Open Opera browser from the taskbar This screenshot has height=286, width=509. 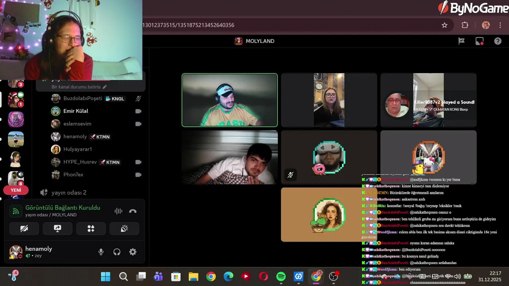[263, 276]
